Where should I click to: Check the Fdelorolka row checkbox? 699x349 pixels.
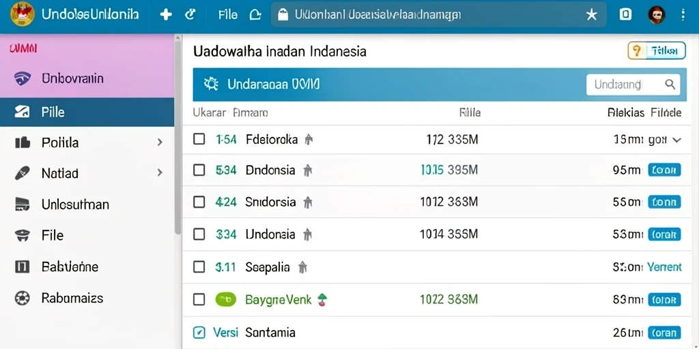point(199,139)
